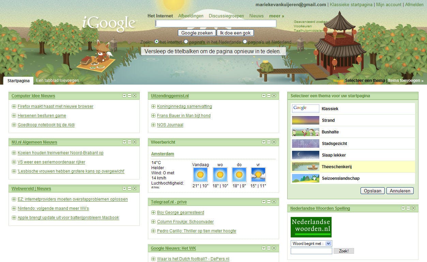The width and height of the screenshot is (427, 262).
Task: Delete the NU.nl Algemeen Nieuws gadget
Action: coord(135,142)
